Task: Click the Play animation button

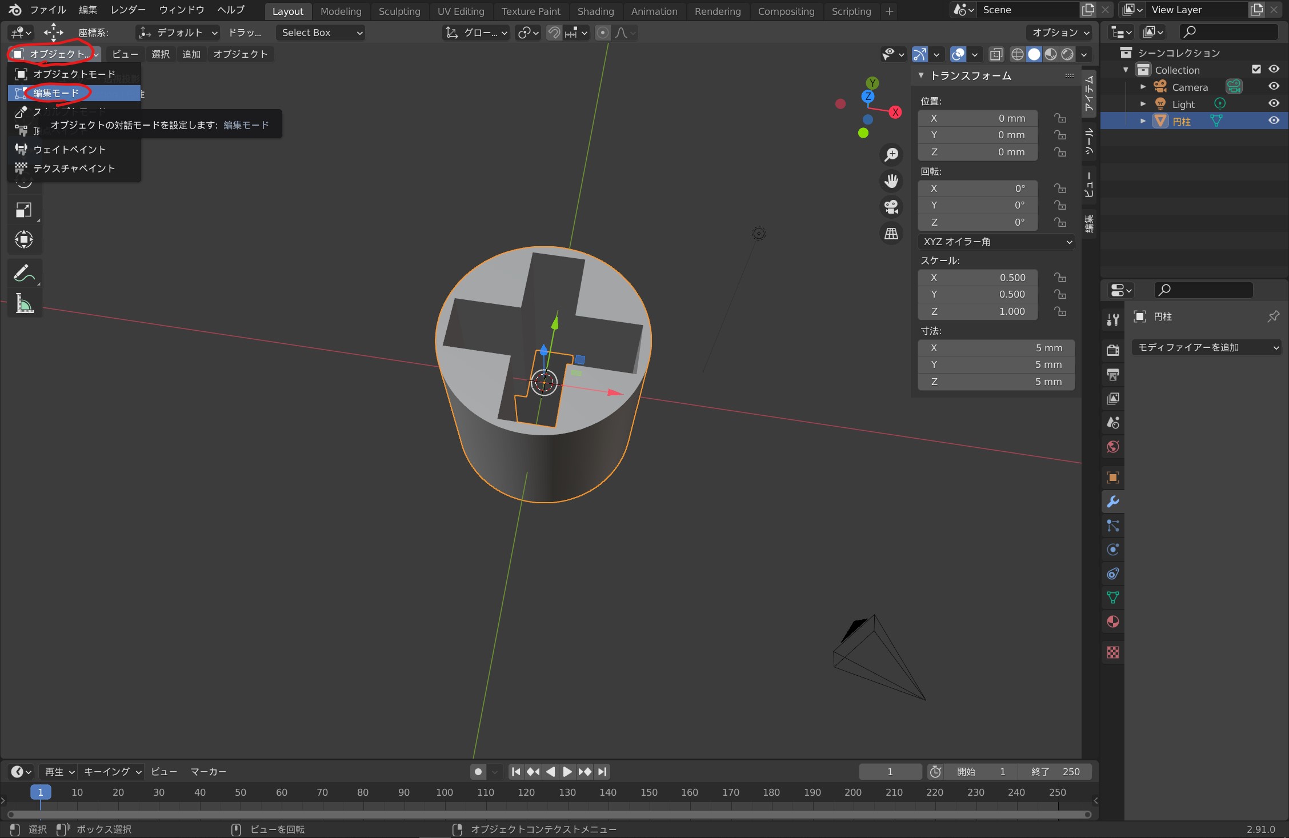Action: click(567, 772)
